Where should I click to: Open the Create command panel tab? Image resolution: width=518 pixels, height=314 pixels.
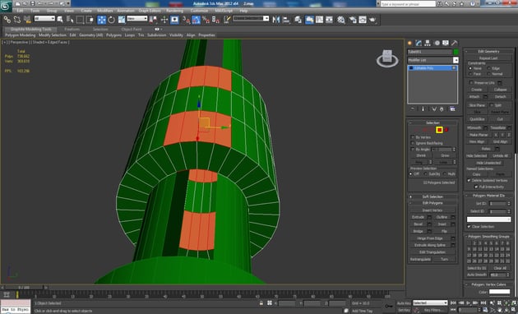coord(410,43)
